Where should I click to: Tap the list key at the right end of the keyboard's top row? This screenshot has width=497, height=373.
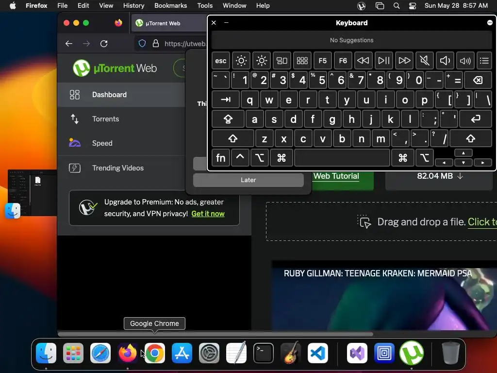click(484, 61)
